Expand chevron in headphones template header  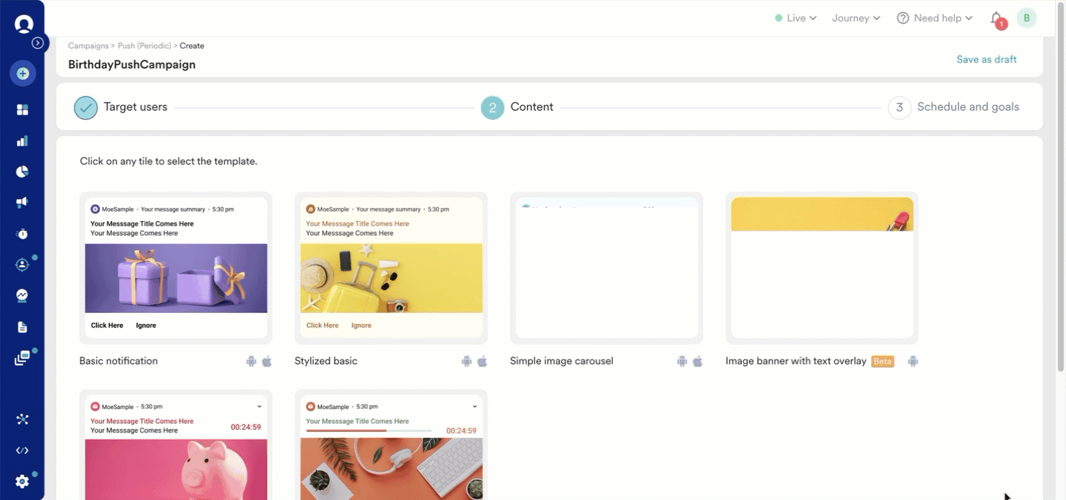coord(475,407)
